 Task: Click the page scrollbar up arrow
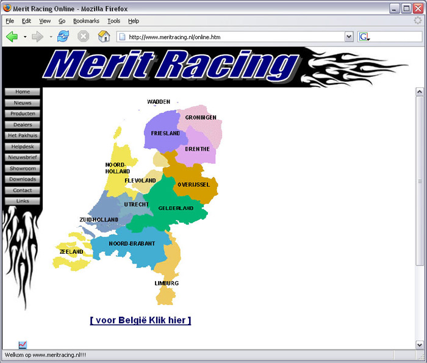(420, 92)
